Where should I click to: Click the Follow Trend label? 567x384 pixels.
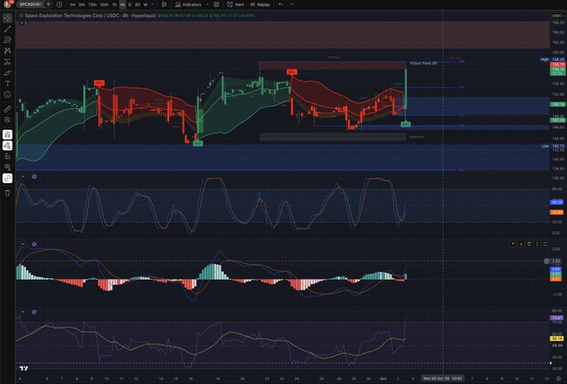[x=424, y=63]
